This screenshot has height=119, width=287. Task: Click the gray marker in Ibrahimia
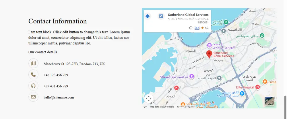224,31
